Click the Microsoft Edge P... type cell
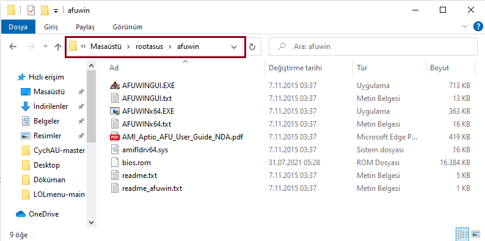 coord(387,137)
